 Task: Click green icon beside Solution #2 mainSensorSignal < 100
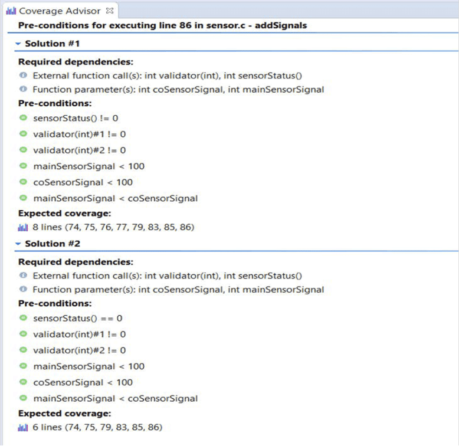[x=23, y=366]
